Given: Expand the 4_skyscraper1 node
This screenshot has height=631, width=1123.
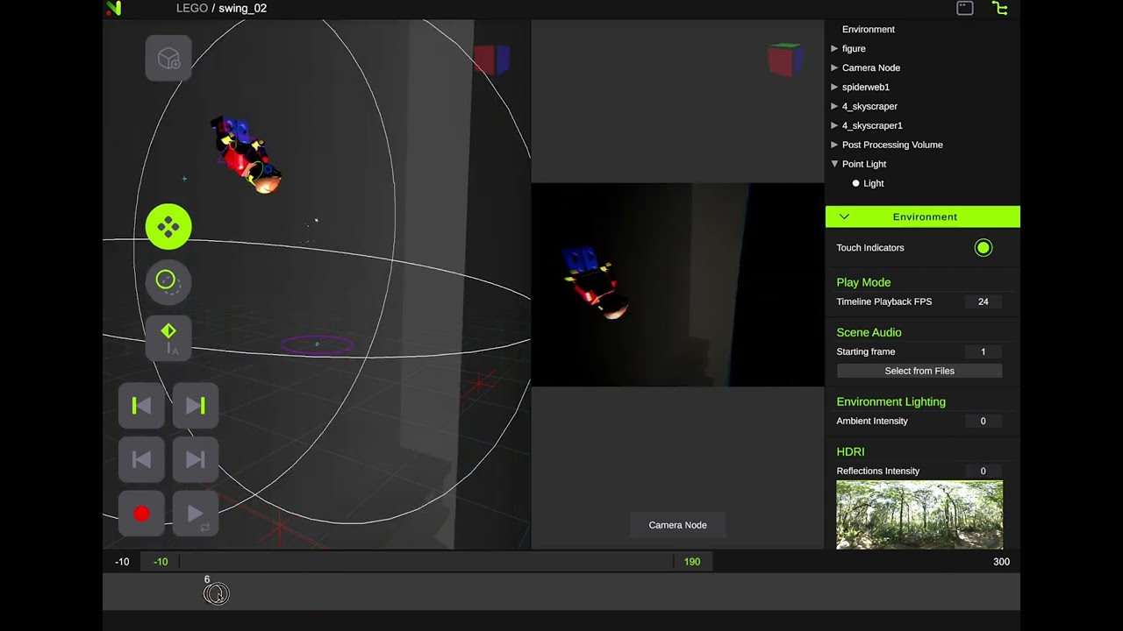Looking at the screenshot, I should tap(834, 125).
